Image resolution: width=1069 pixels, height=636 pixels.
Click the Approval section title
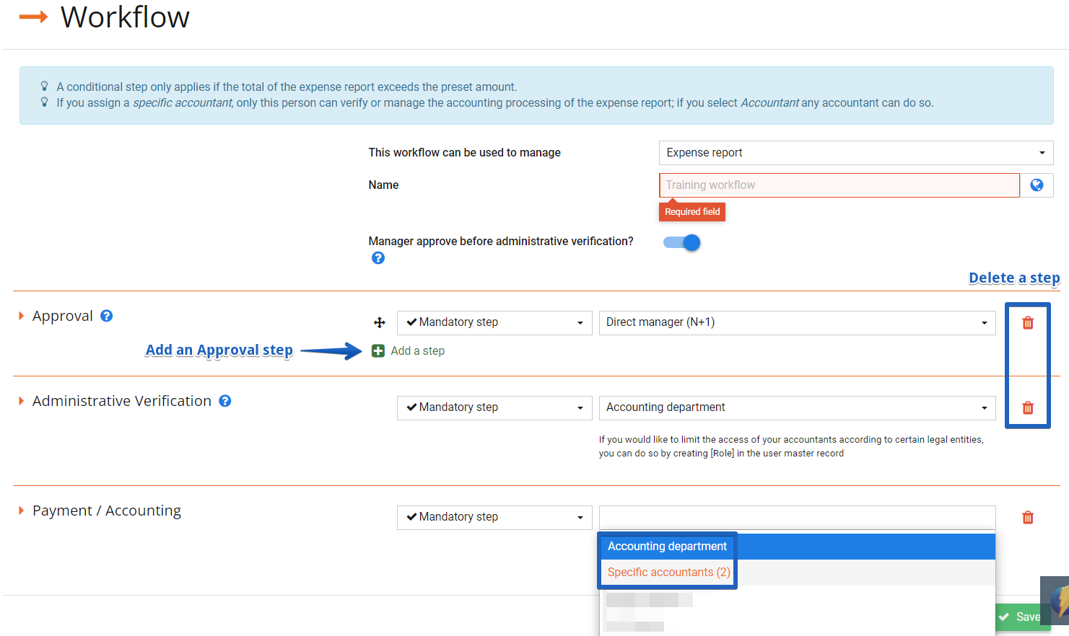pyautogui.click(x=63, y=316)
